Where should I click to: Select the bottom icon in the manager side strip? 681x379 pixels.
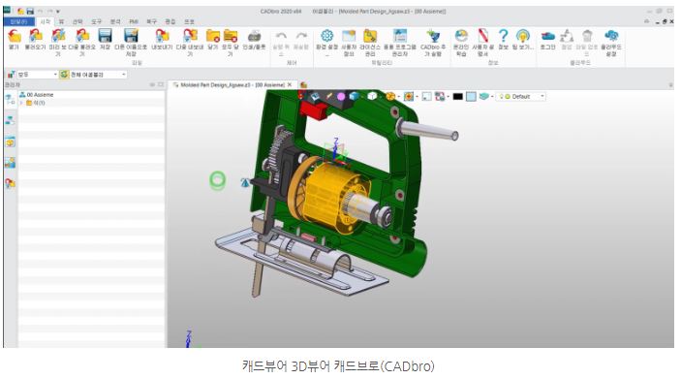pos(10,183)
